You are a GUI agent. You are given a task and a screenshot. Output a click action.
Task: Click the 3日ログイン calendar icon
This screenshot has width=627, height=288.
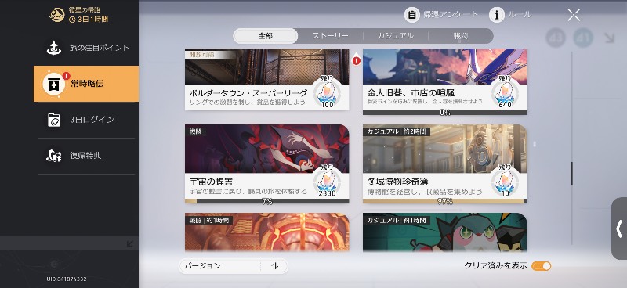pyautogui.click(x=53, y=120)
